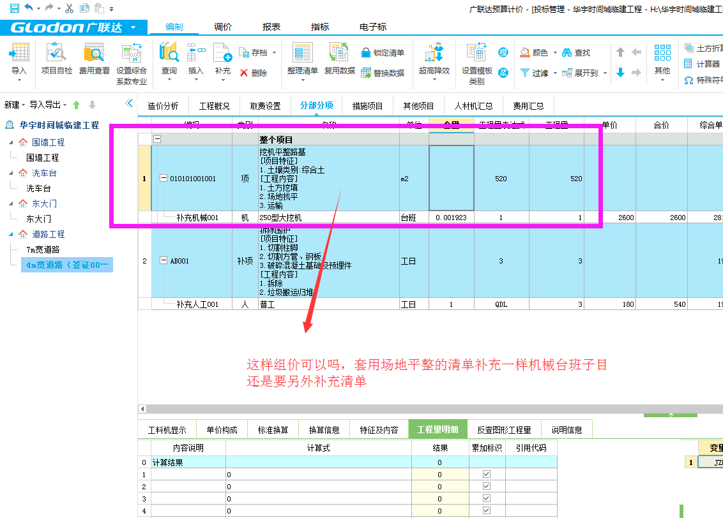
Task: Open the 措施项目 tab
Action: point(367,106)
